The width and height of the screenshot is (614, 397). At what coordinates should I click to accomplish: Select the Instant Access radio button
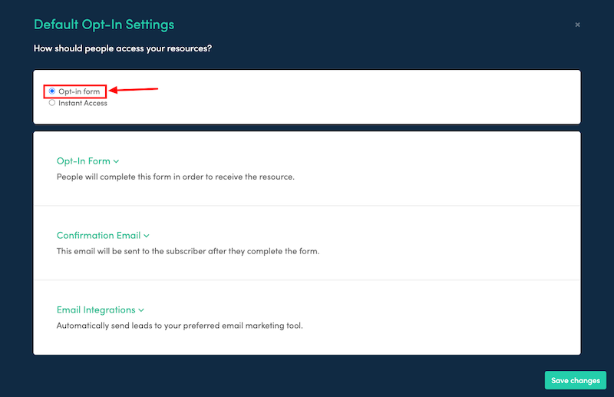(52, 103)
